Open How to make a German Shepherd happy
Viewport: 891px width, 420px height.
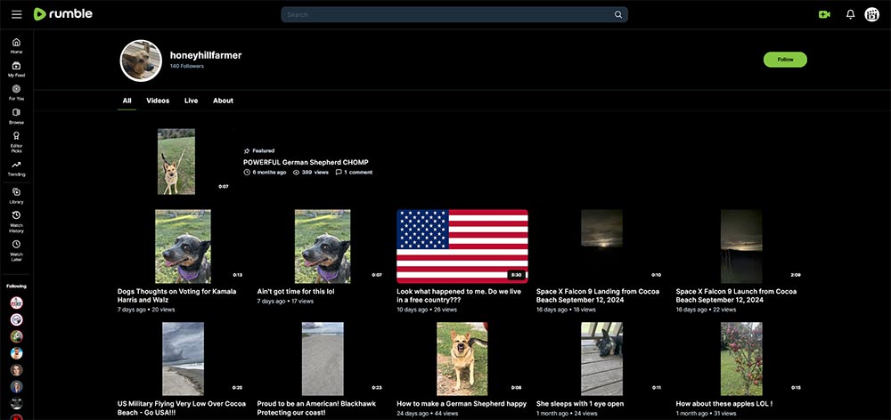click(x=462, y=404)
